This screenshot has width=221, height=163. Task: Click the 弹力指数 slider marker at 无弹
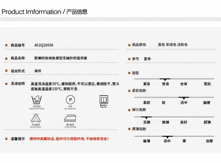(x=146, y=117)
